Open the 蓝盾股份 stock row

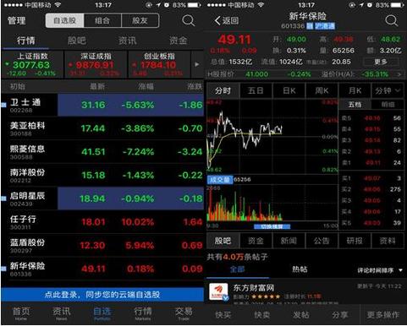coord(102,245)
